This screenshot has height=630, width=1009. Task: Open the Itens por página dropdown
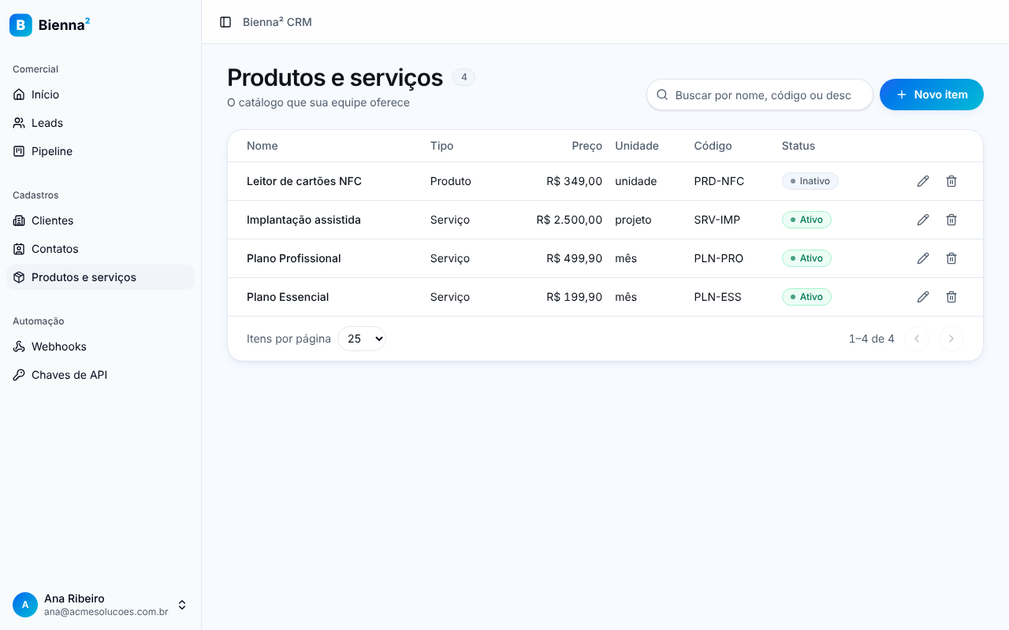click(362, 339)
